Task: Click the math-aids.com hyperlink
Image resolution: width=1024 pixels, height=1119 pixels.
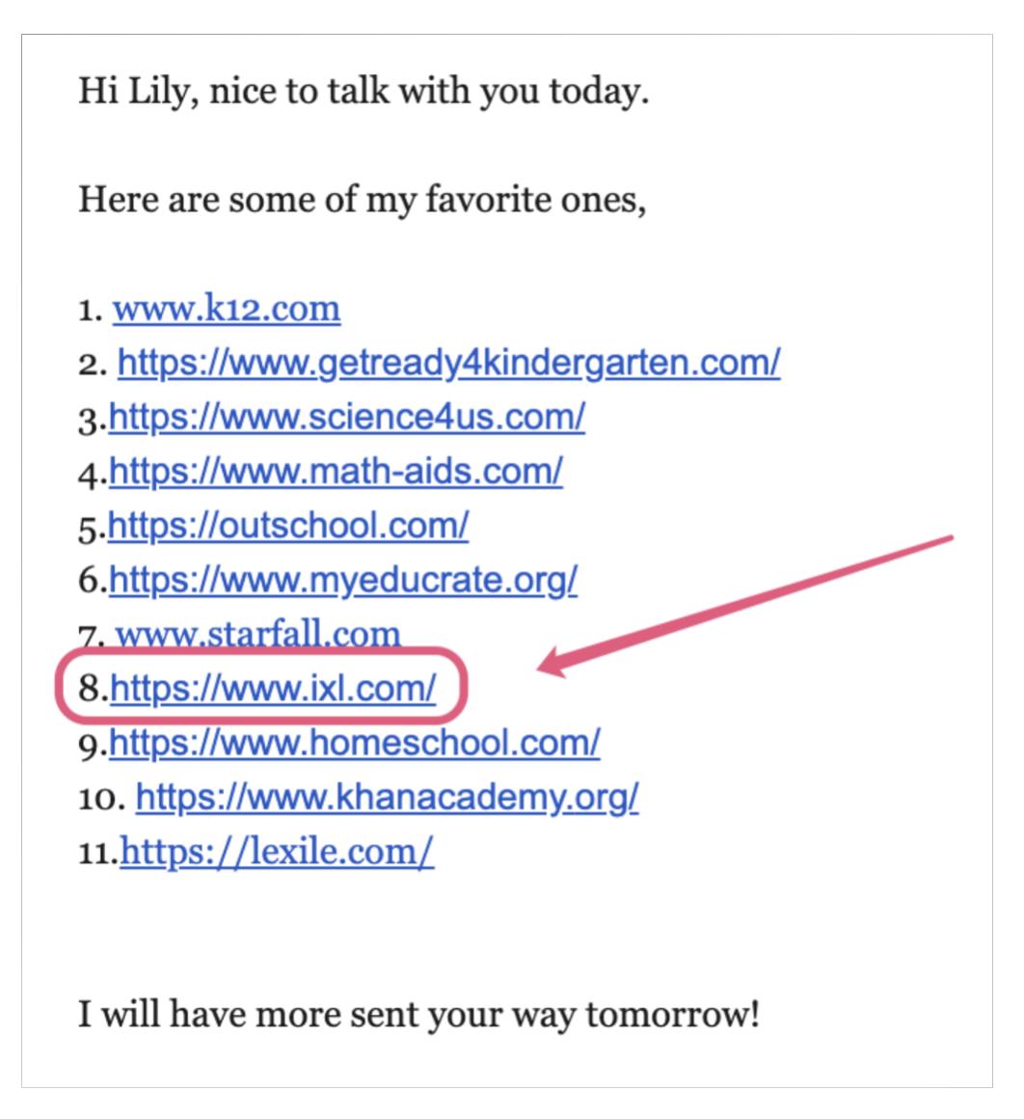Action: 336,472
